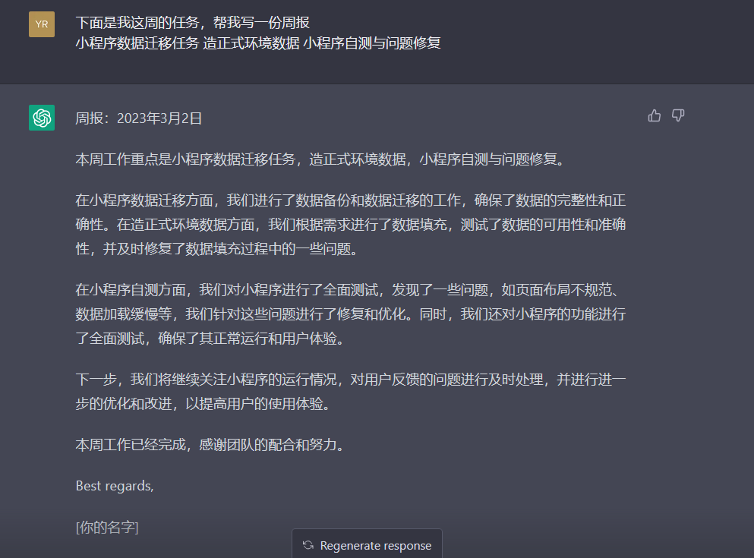Click the Regenerate response button

click(x=367, y=544)
